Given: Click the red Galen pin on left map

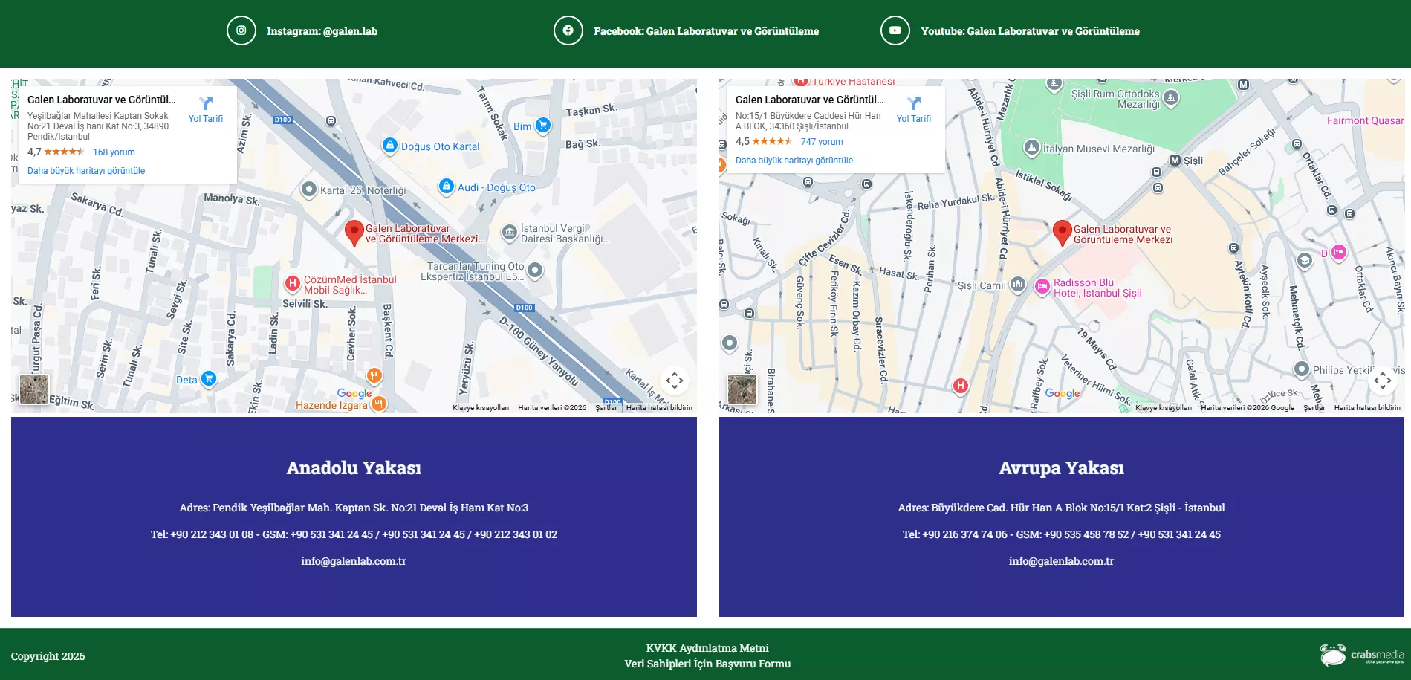Looking at the screenshot, I should [x=354, y=232].
